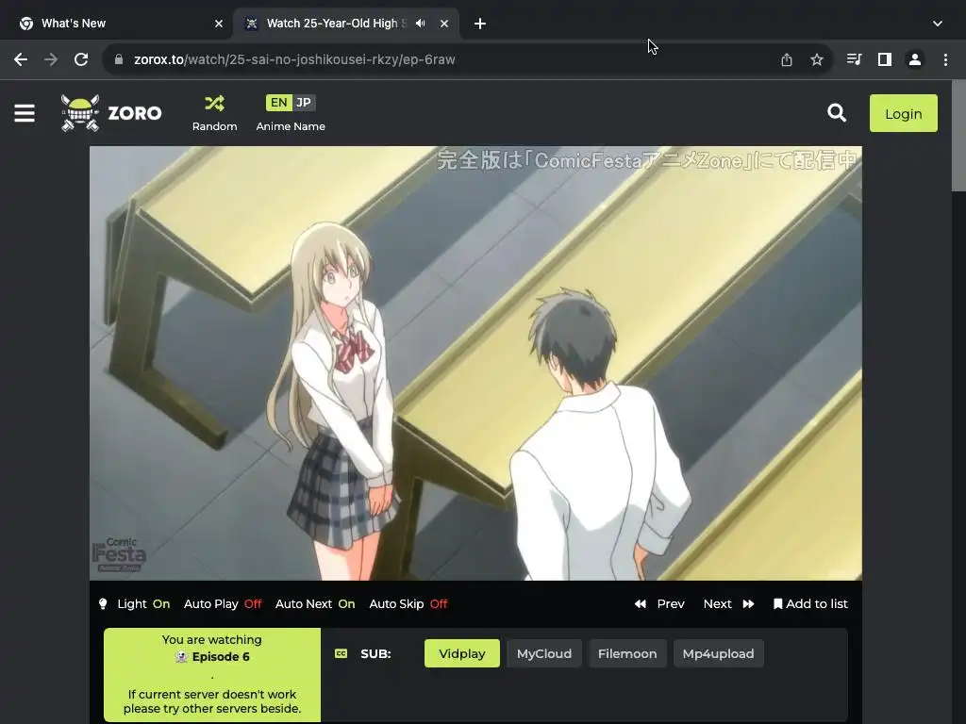Close the What's New tab
Image resolution: width=966 pixels, height=724 pixels.
pyautogui.click(x=219, y=24)
